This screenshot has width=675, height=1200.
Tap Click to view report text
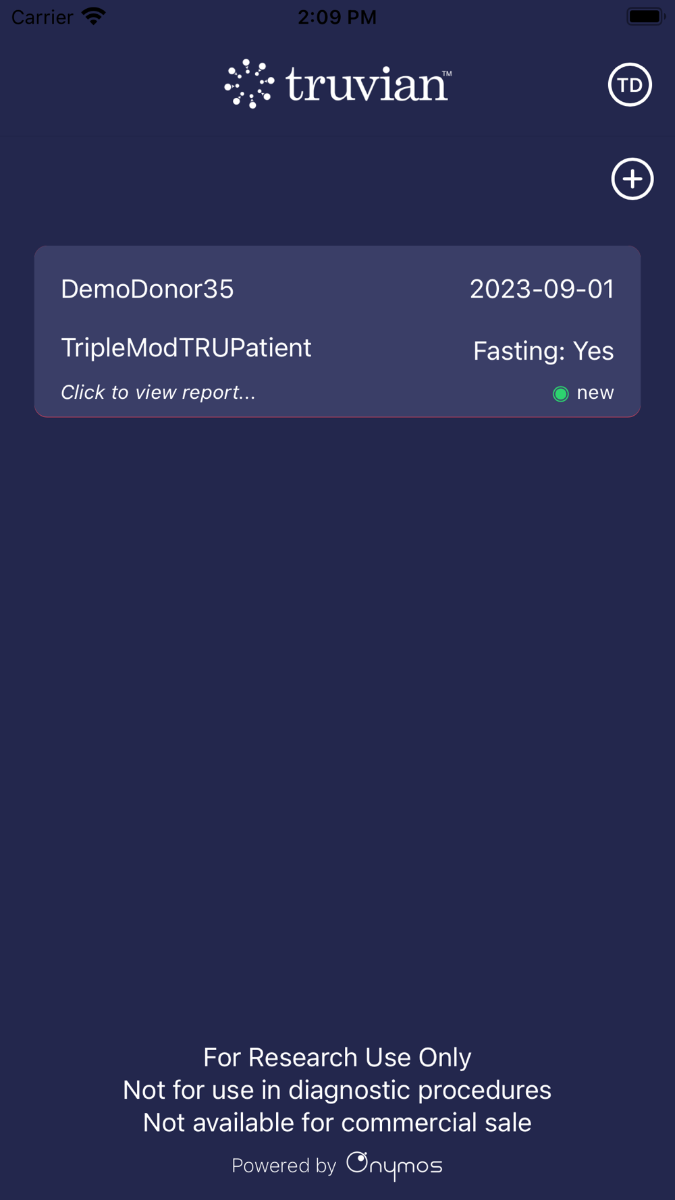tap(159, 392)
